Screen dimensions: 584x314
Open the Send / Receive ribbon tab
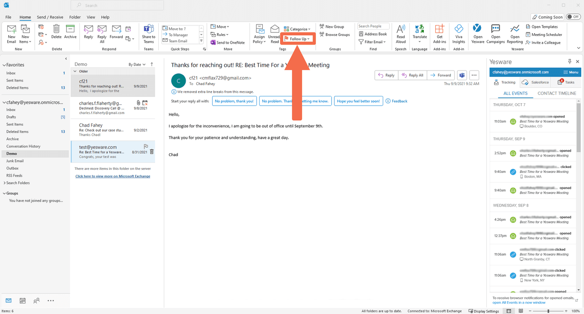click(x=50, y=17)
